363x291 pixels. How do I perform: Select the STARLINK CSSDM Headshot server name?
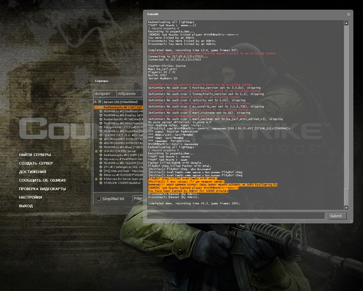122,183
